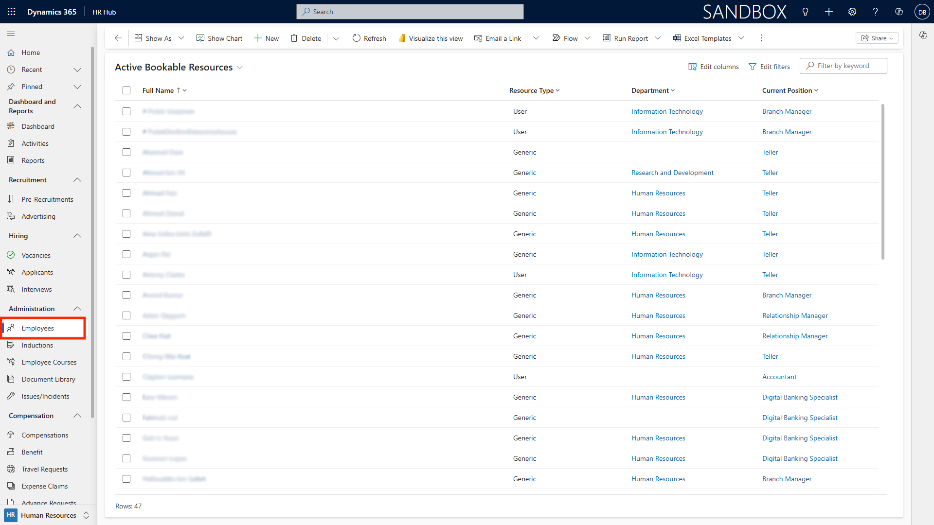Check the Accountant row checkbox
934x525 pixels.
126,377
